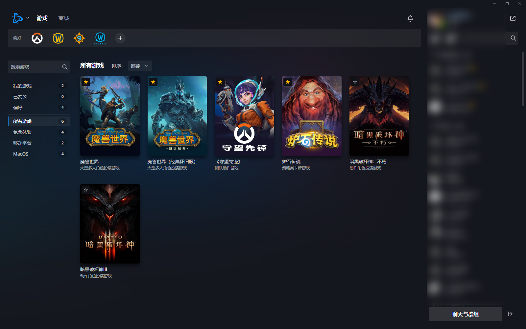The image size is (526, 329).
Task: Open notifications bell
Action: point(410,18)
